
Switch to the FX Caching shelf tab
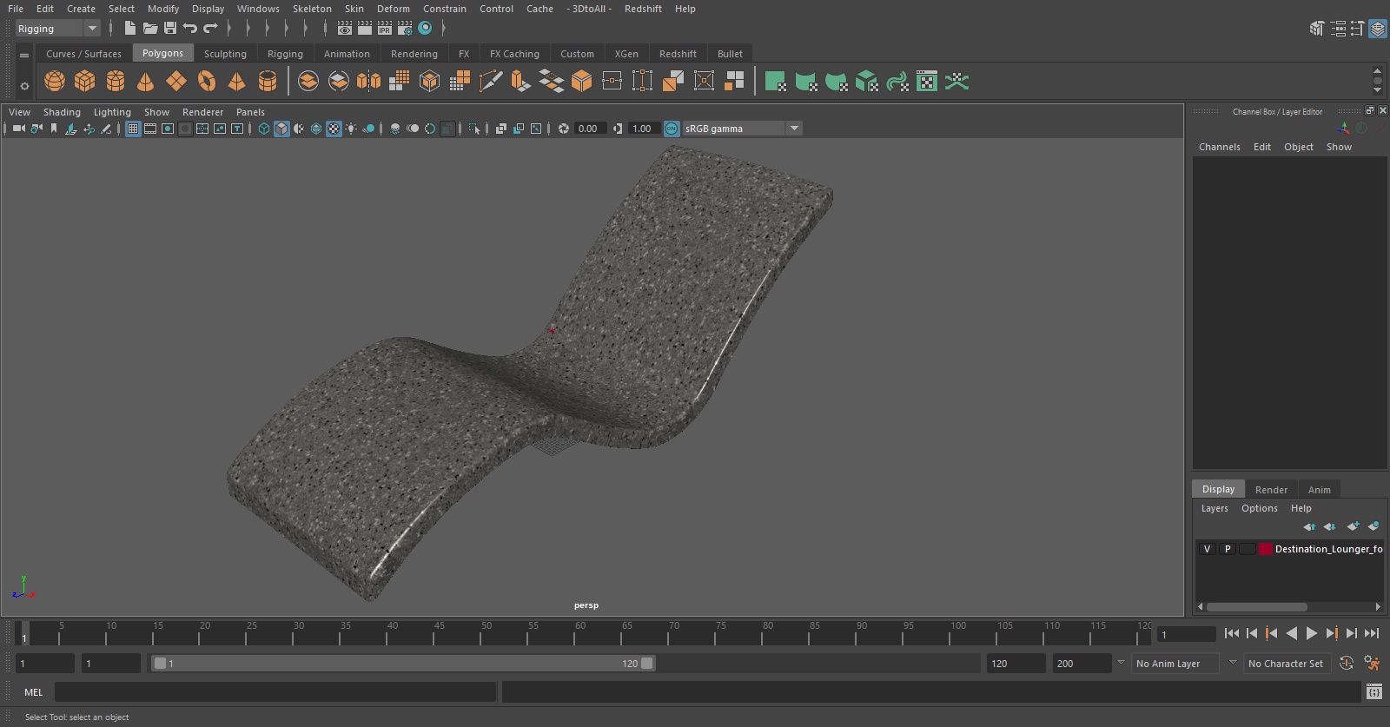tap(514, 54)
